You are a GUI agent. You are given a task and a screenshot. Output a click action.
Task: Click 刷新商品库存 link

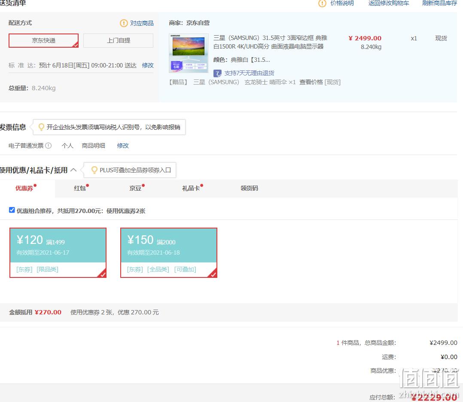point(439,3)
